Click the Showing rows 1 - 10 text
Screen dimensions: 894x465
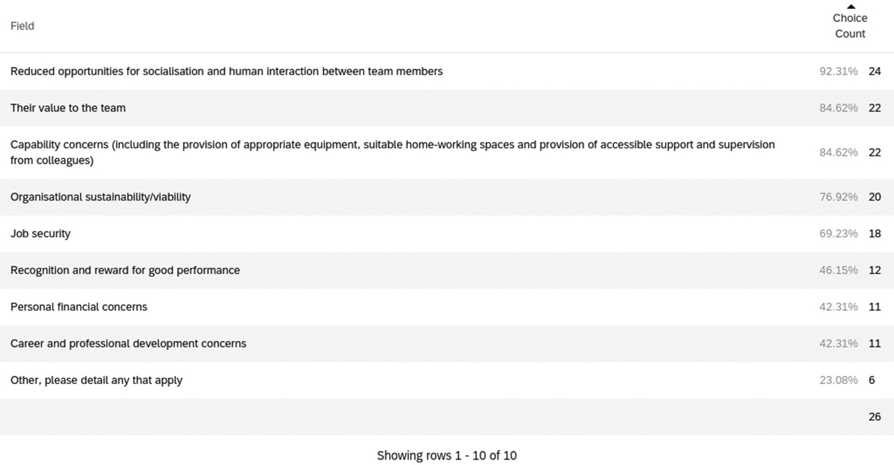click(x=447, y=456)
